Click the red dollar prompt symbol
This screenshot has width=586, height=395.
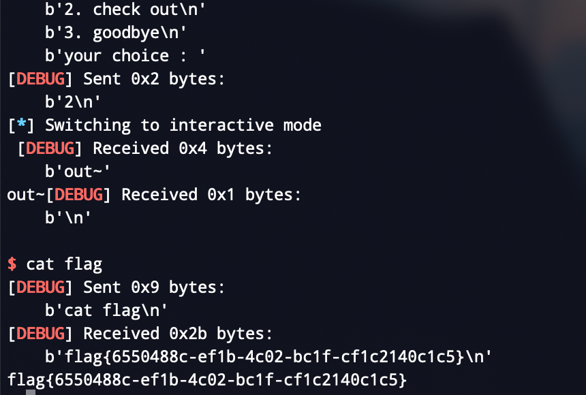(12, 264)
